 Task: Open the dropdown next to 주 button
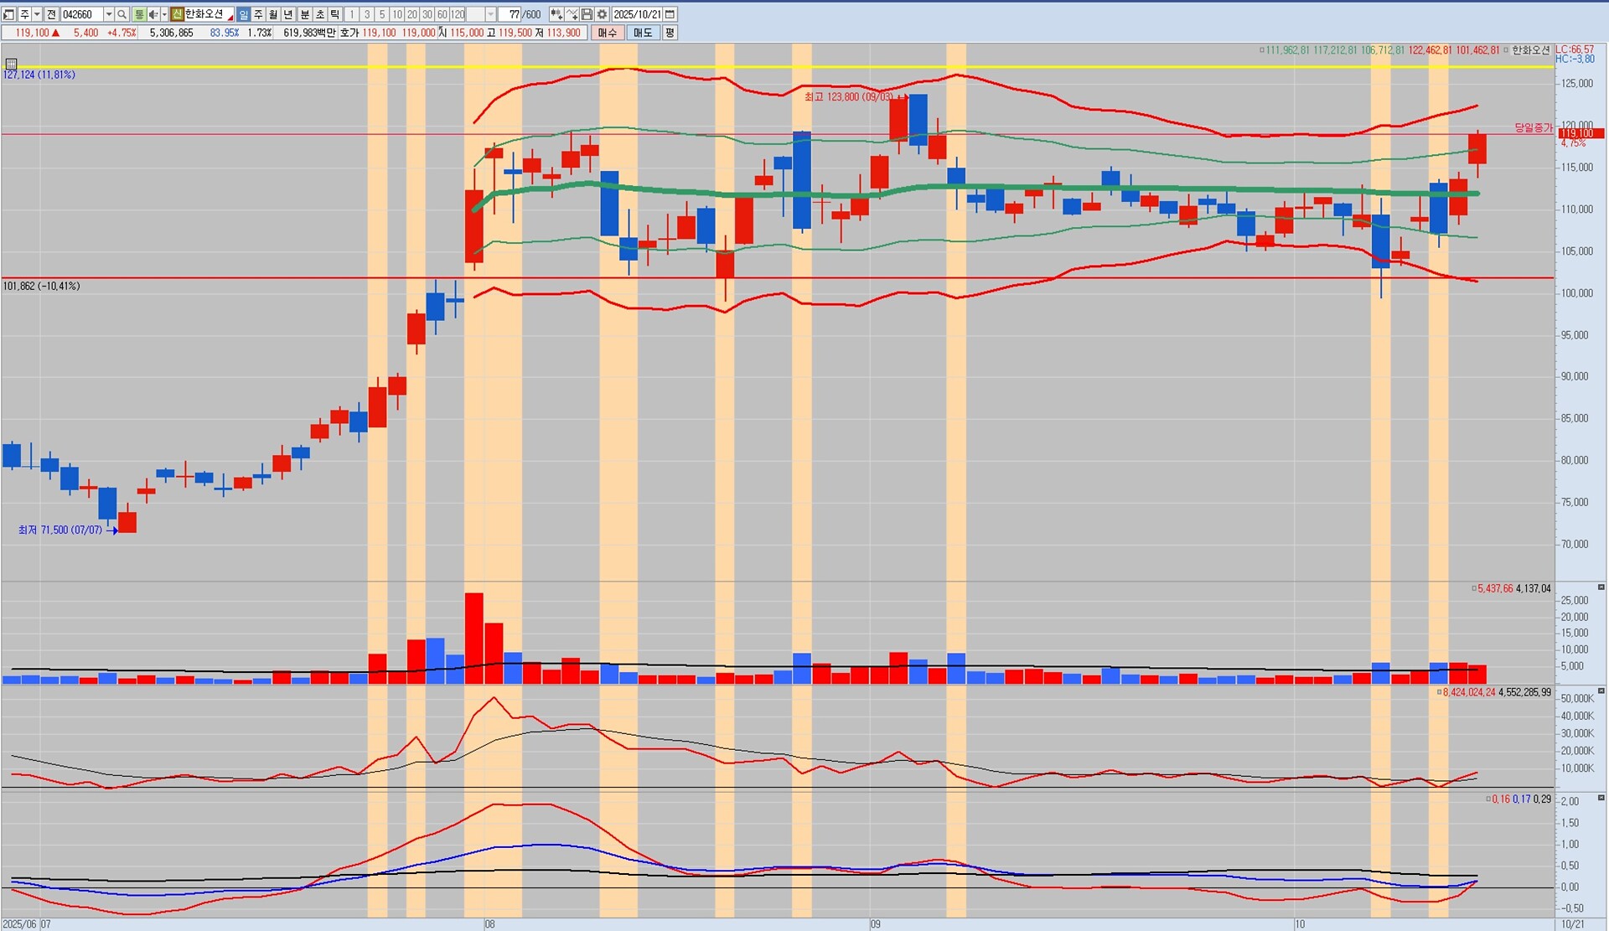point(37,14)
